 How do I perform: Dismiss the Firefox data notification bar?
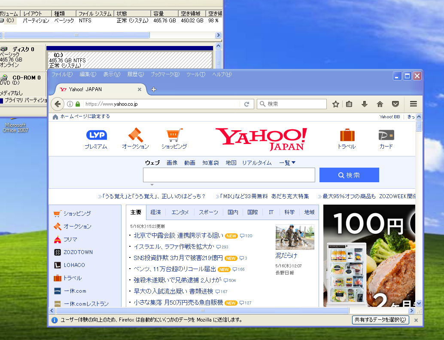416,320
